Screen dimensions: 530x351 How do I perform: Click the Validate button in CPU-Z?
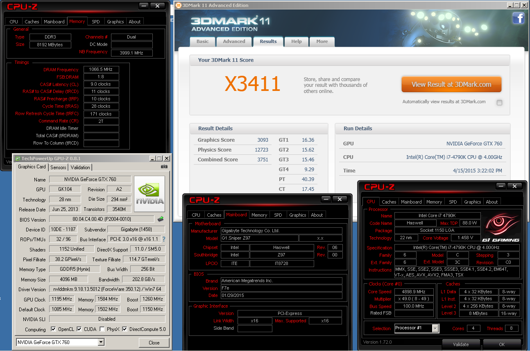461,344
